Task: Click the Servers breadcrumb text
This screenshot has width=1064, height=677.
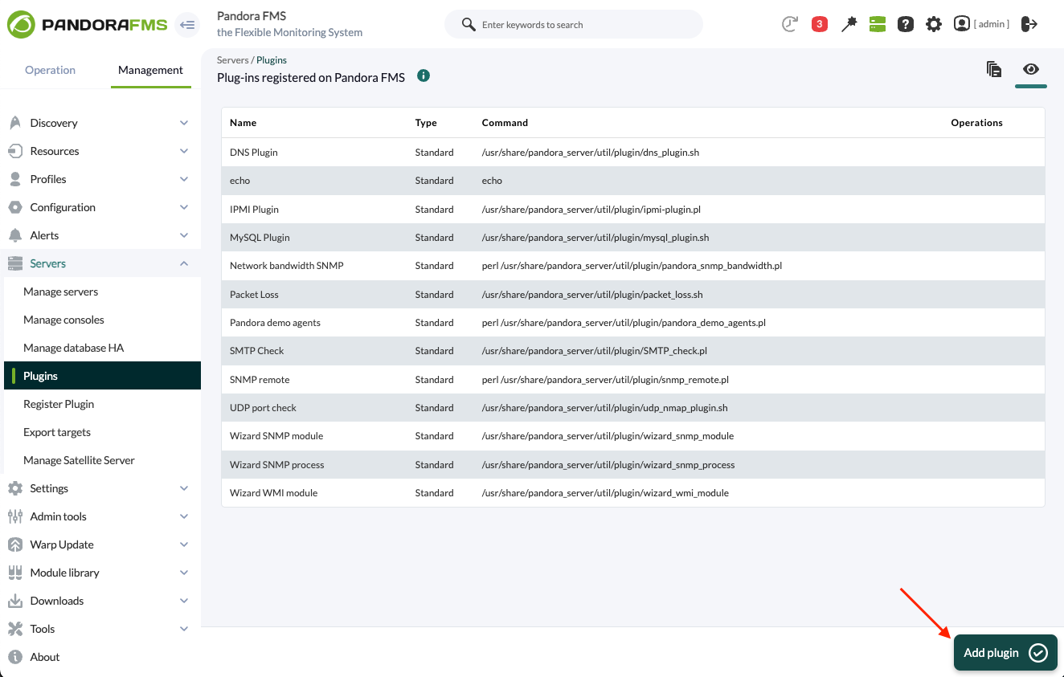Action: (233, 60)
